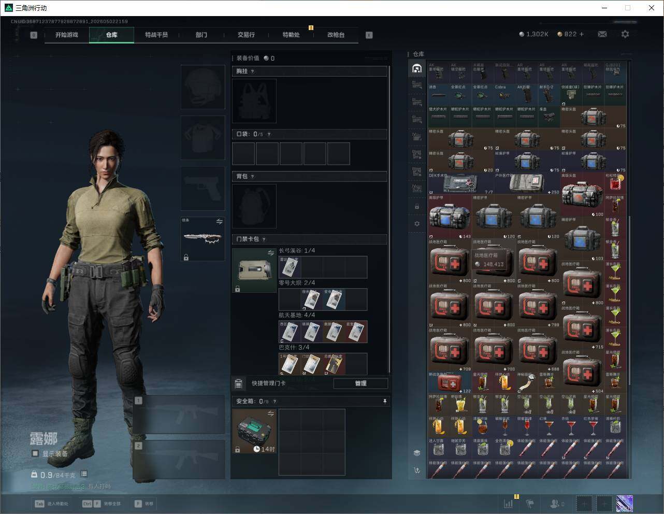Screen dimensions: 664x514
Task: Switch to 仓库 tab
Action: tap(112, 35)
